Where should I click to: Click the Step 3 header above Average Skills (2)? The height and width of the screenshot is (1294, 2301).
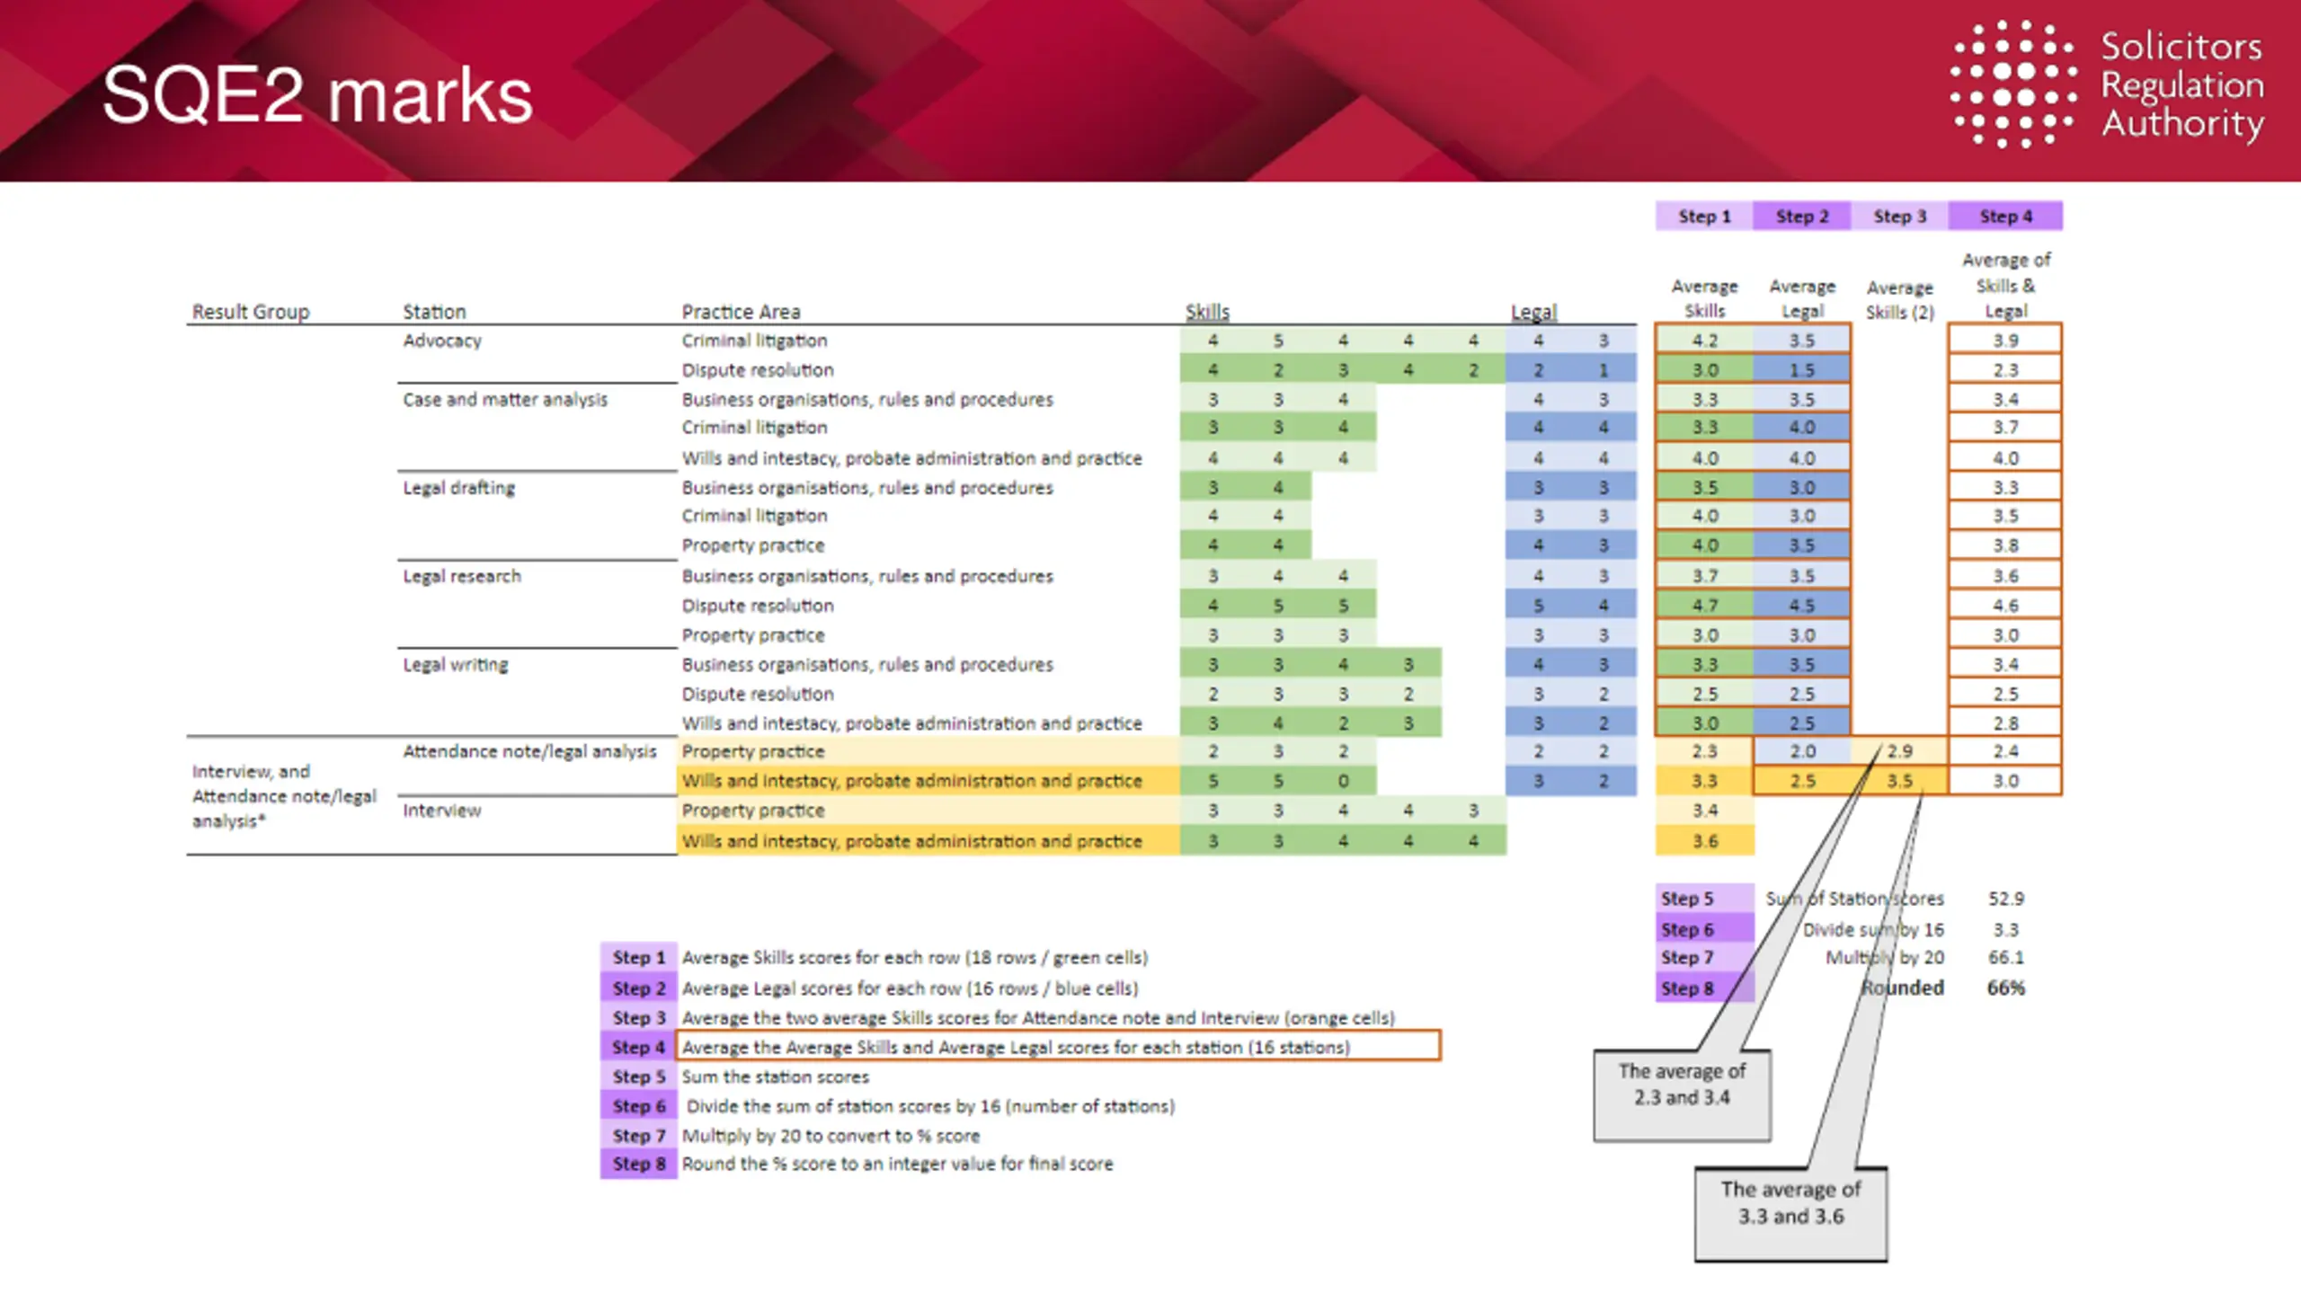1900,216
